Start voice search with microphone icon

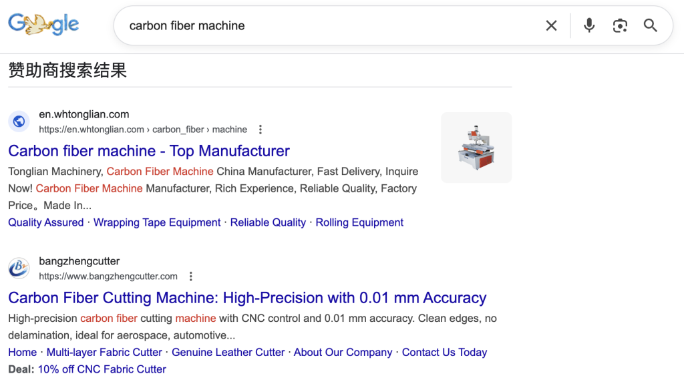pyautogui.click(x=589, y=25)
